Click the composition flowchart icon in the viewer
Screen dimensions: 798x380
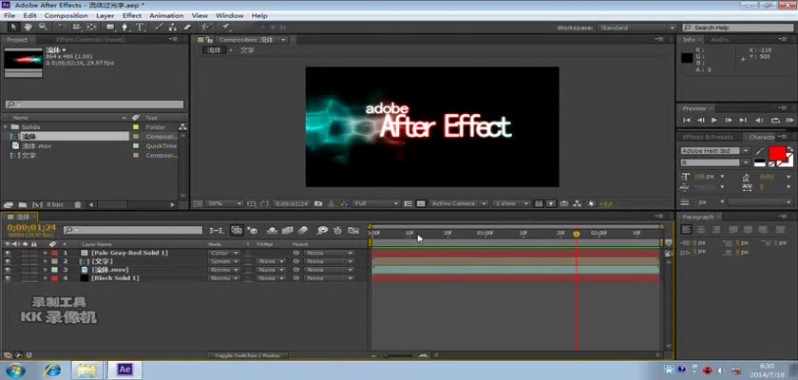pyautogui.click(x=578, y=203)
